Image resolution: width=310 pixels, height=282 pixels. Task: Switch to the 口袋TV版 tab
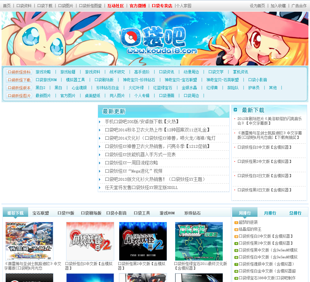click(x=66, y=213)
